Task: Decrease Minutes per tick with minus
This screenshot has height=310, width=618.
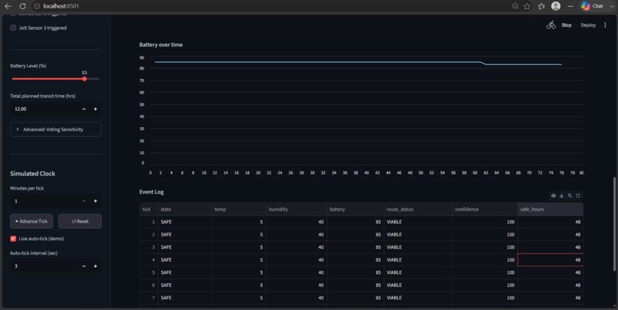Action: point(84,201)
